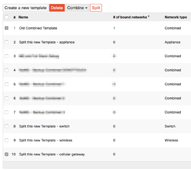Open Split this new Template - switch
The image size is (191, 170).
pyautogui.click(x=44, y=126)
